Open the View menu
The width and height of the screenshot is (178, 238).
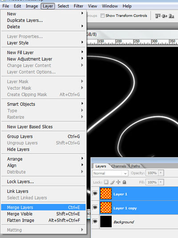point(93,6)
